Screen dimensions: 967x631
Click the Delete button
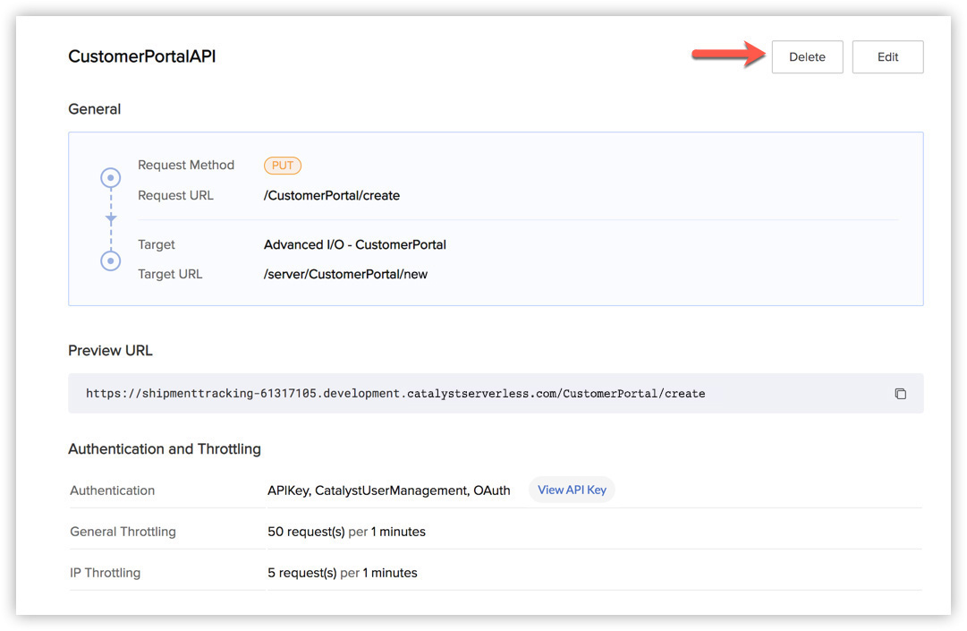point(807,57)
